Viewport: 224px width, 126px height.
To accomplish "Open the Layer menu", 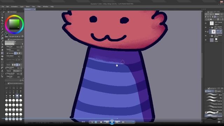I will pyautogui.click(x=22, y=7).
